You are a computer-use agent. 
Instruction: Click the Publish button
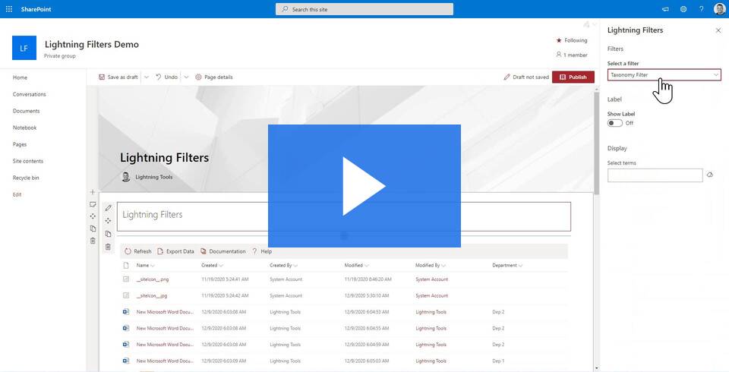pos(573,77)
